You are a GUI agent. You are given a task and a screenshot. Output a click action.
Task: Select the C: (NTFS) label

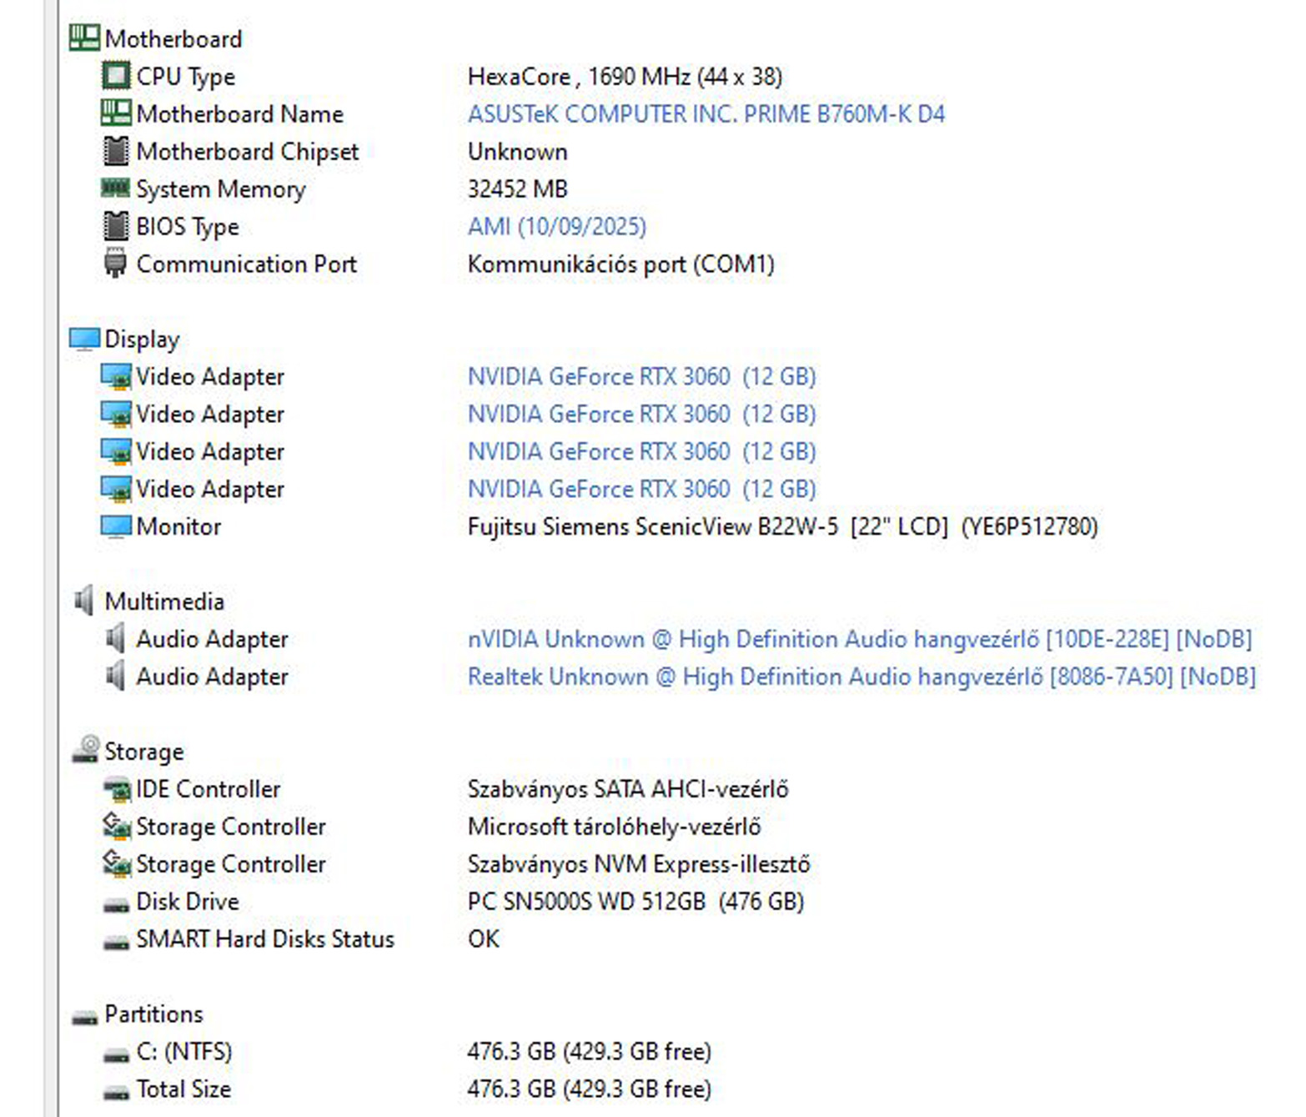(184, 1051)
